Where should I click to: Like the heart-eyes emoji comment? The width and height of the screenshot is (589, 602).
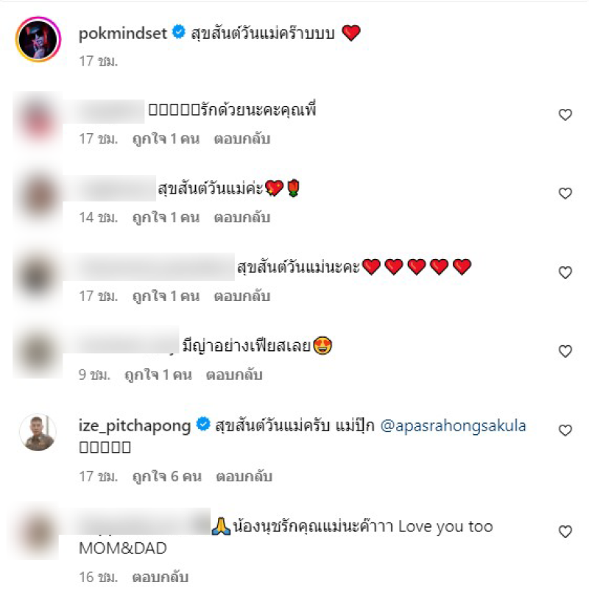pos(565,351)
